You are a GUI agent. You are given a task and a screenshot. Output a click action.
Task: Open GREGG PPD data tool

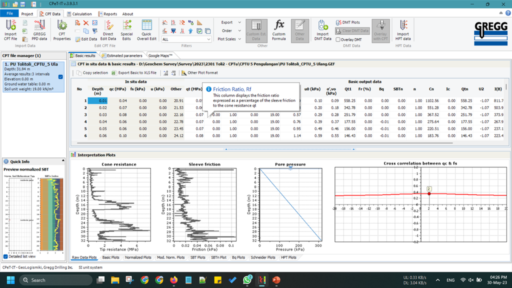pos(39,30)
